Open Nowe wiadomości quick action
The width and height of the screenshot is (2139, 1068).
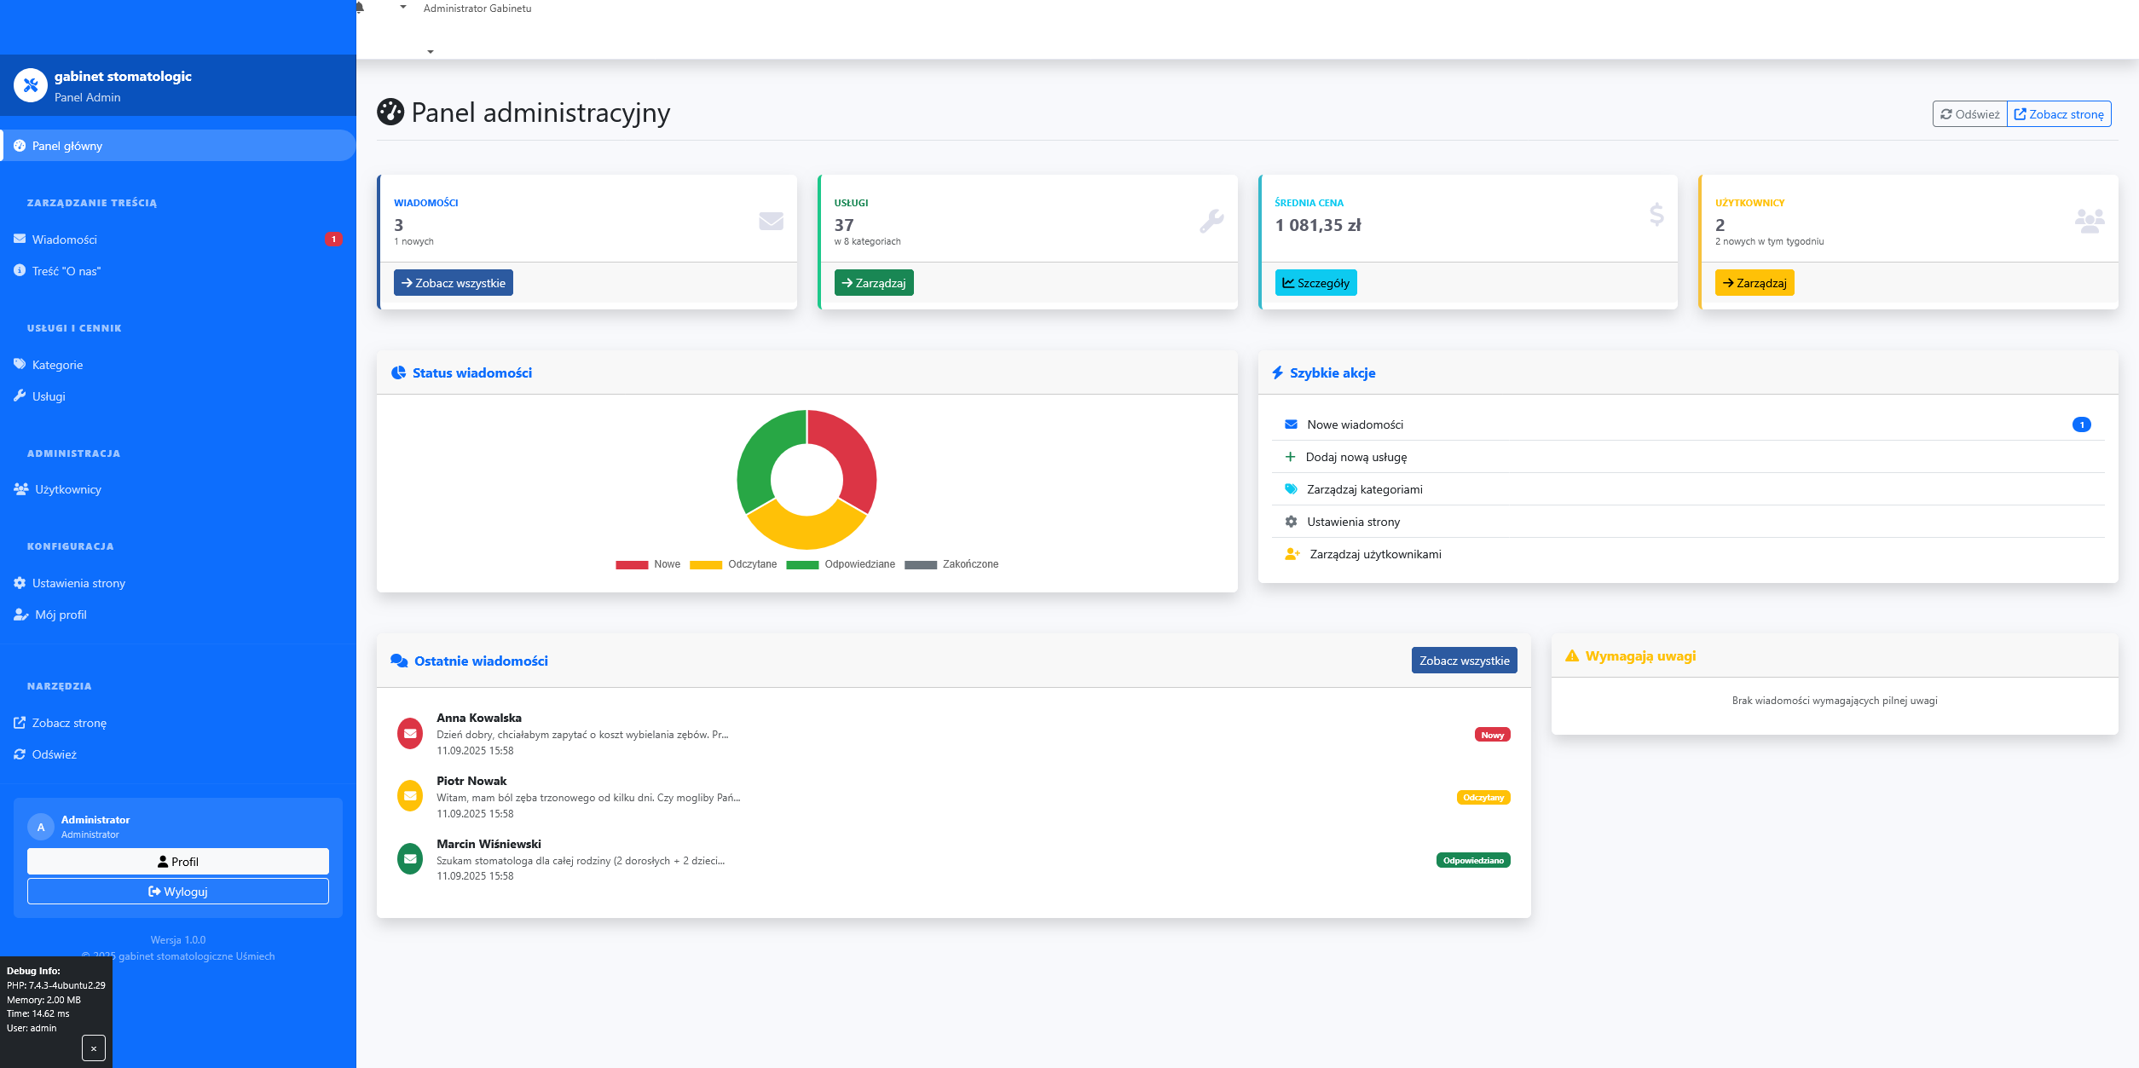(1688, 424)
